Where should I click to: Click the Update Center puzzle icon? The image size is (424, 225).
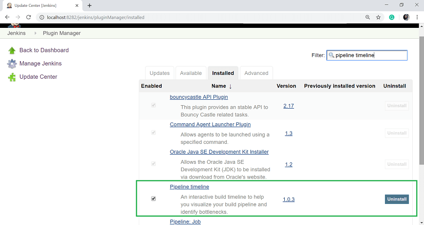12,77
